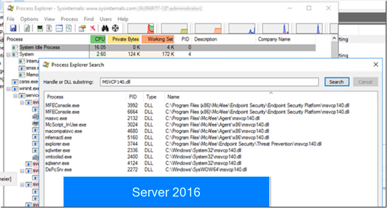
Task: Click the Refresh Now toolbar icon
Action: [x=27, y=28]
